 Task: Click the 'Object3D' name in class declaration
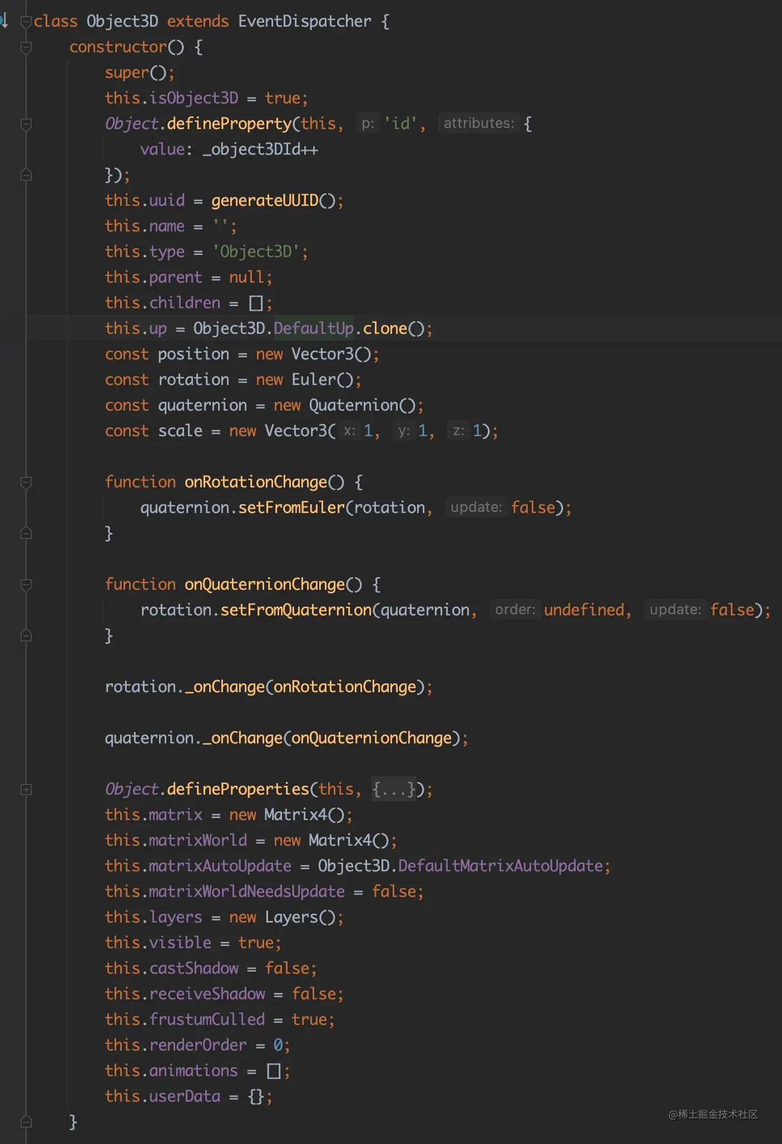coord(122,21)
